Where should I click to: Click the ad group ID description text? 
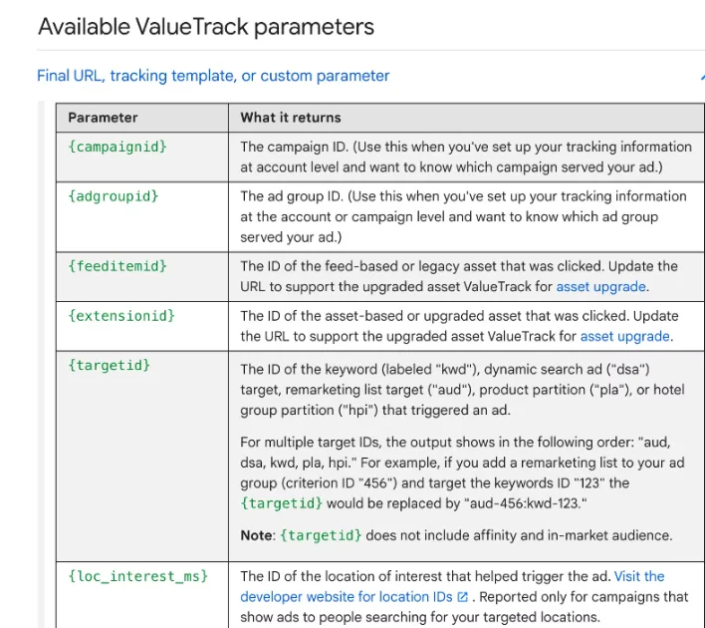coord(463,216)
